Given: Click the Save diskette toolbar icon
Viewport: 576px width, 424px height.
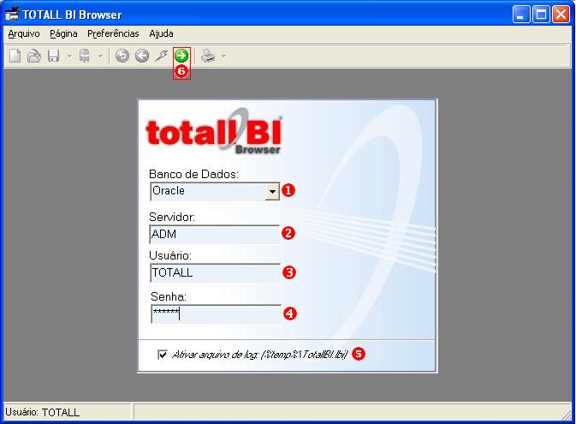Looking at the screenshot, I should pyautogui.click(x=54, y=56).
